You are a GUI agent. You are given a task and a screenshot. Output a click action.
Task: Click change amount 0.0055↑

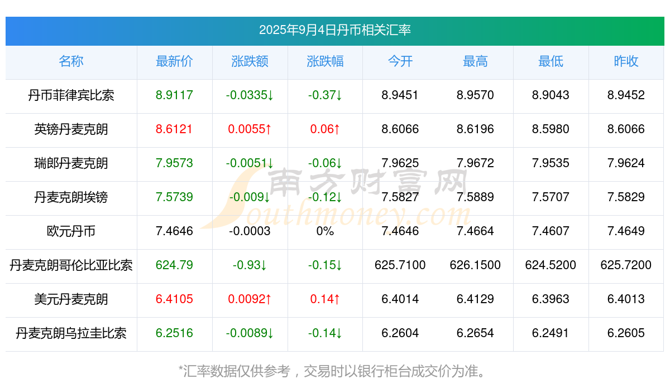[x=250, y=129]
